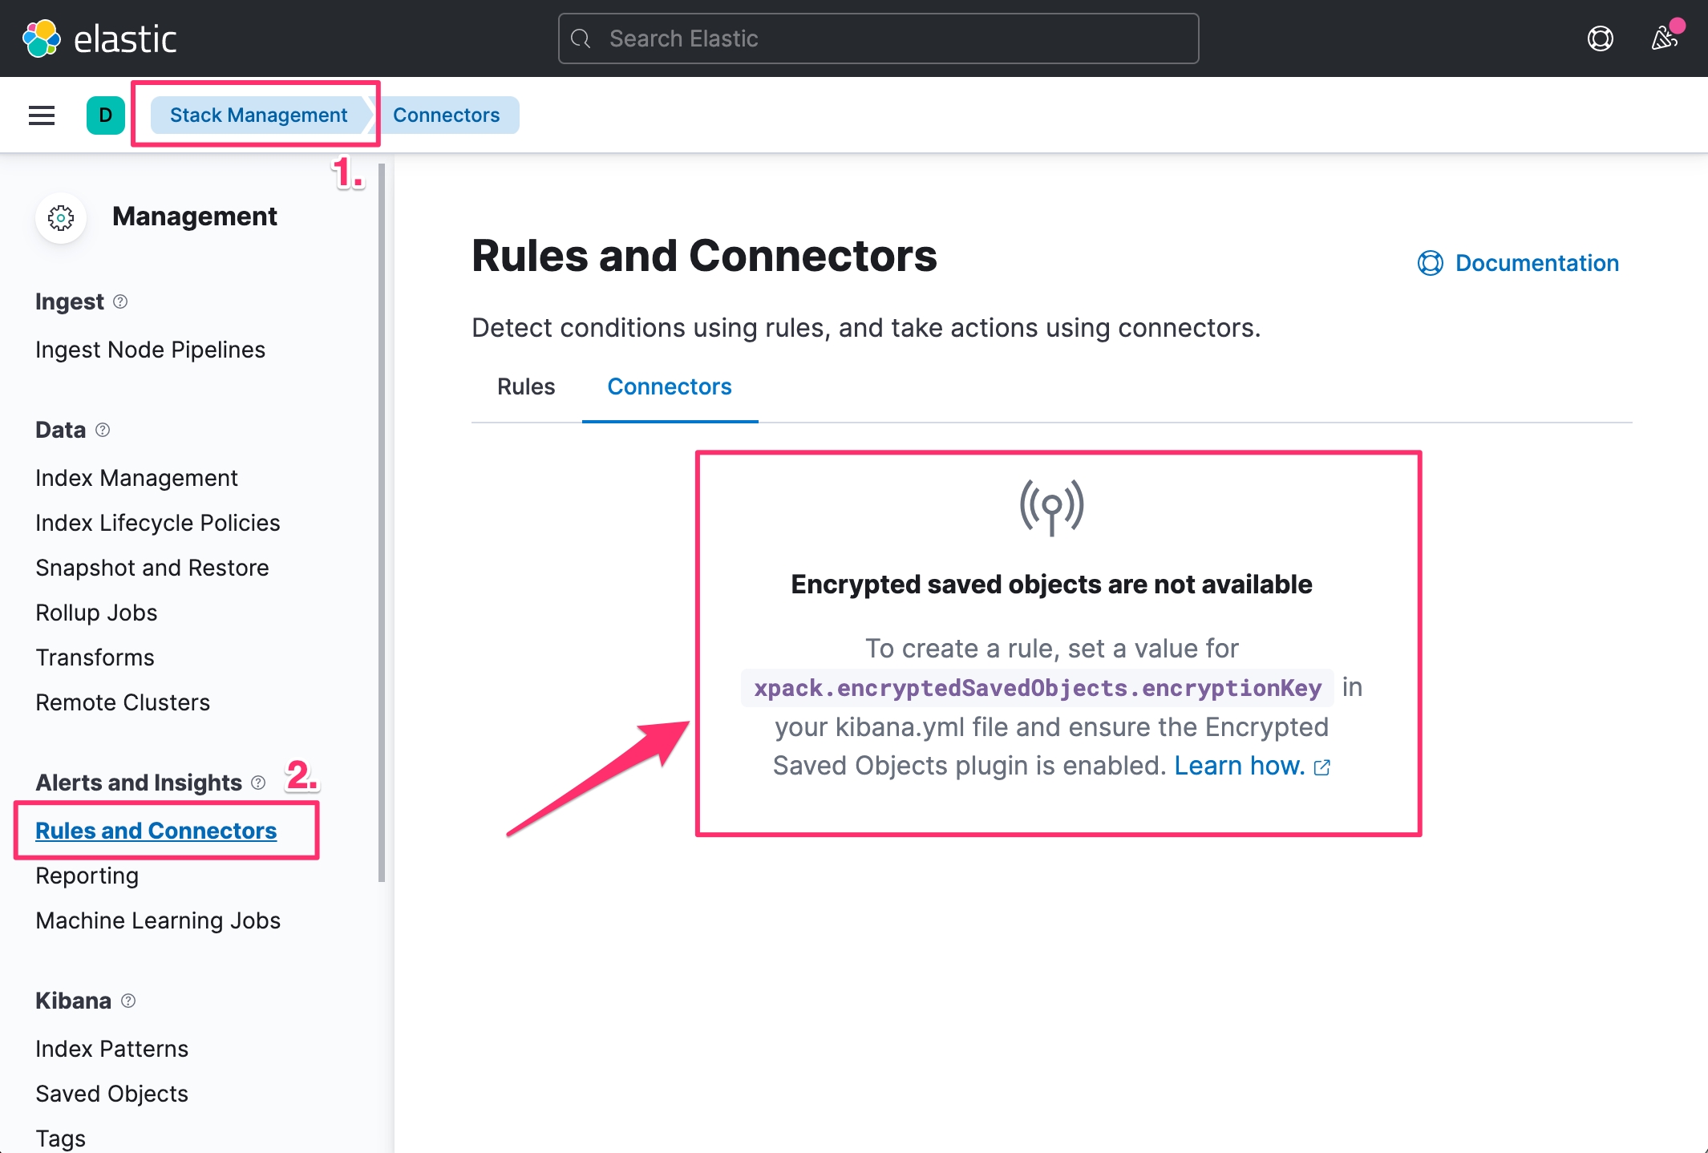Open Tags in Kibana section
Image resolution: width=1708 pixels, height=1153 pixels.
point(61,1139)
